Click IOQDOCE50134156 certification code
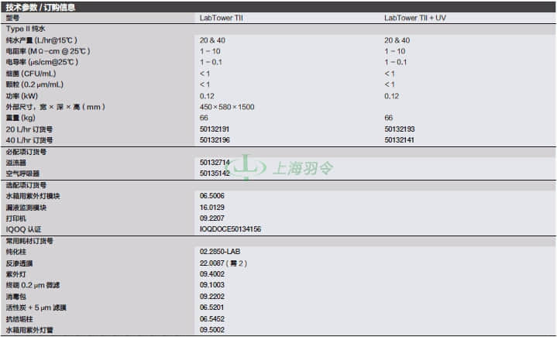The width and height of the screenshot is (557, 337). pyautogui.click(x=230, y=229)
